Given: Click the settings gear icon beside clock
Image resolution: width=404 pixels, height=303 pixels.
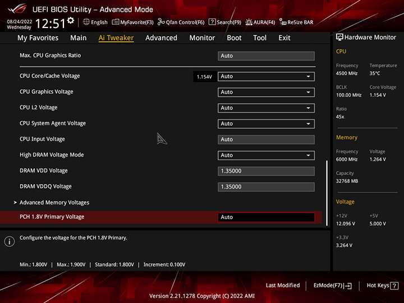Looking at the screenshot, I should coord(71,21).
